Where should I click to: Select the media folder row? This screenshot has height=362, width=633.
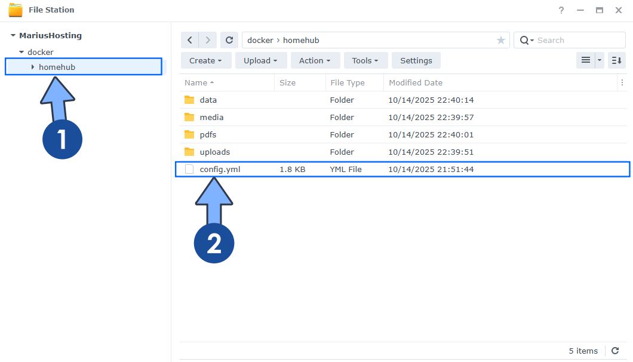[211, 117]
